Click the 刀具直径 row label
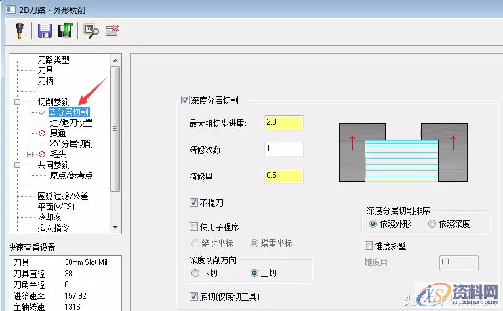This screenshot has height=311, width=503. [x=30, y=274]
